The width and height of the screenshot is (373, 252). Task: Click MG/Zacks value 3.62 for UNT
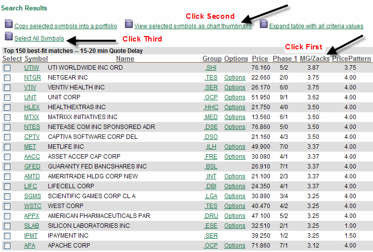coord(313,97)
